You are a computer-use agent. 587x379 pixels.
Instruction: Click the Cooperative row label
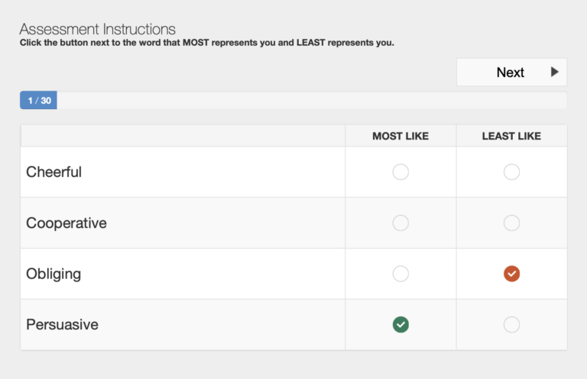tap(66, 223)
